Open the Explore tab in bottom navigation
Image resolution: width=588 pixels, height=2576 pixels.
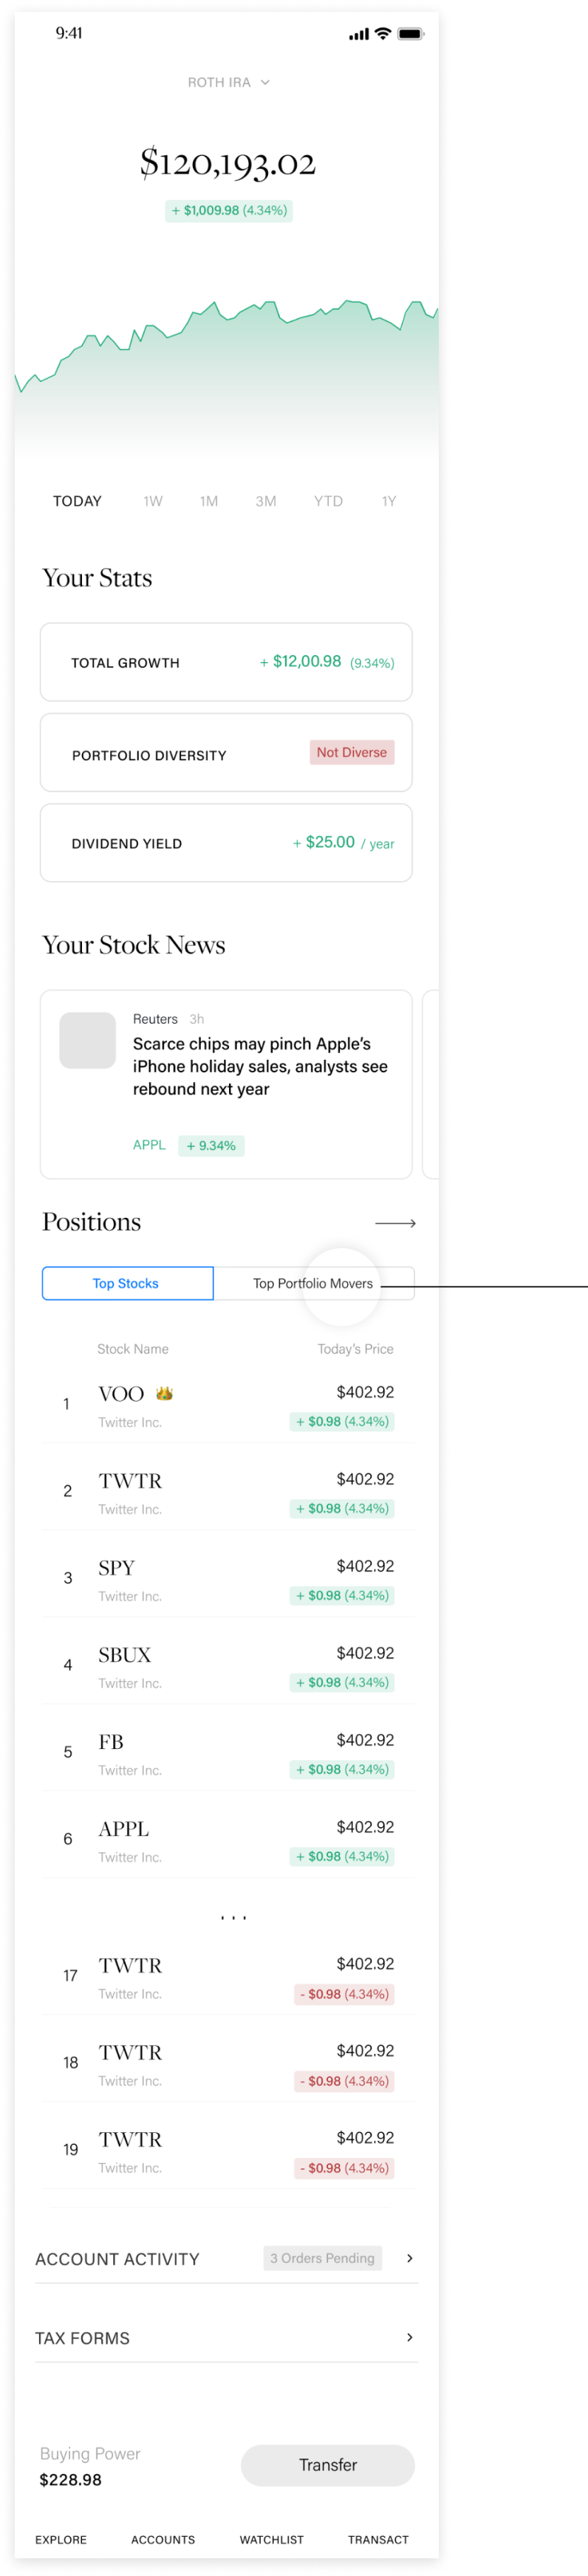coord(61,2539)
